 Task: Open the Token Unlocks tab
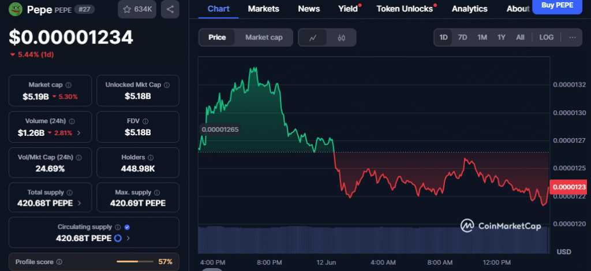point(405,9)
